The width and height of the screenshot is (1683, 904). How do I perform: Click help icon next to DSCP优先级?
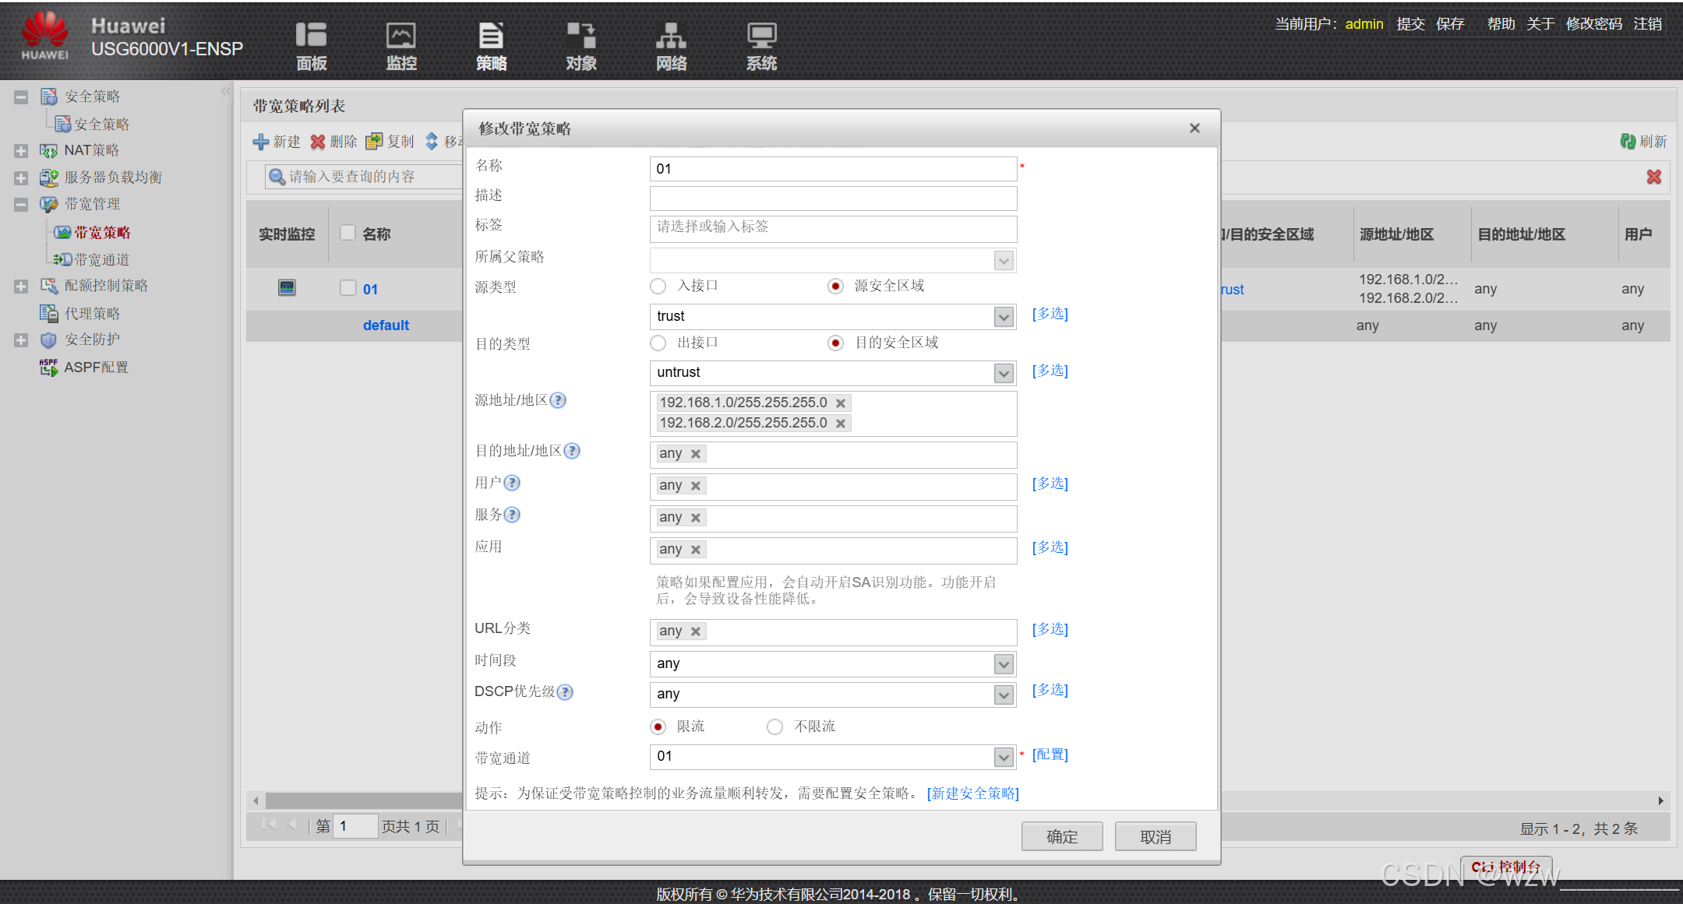tap(566, 692)
